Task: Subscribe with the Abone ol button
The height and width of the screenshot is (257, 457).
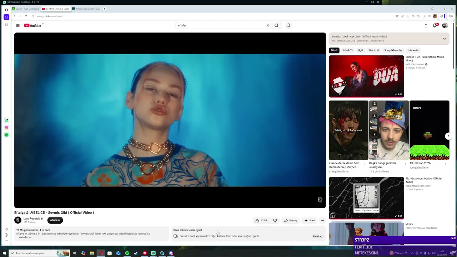Action: (x=55, y=220)
